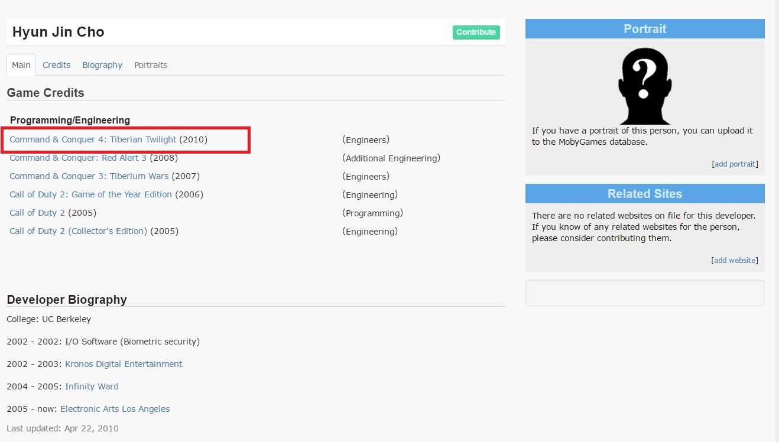Click (Engineering) role for Game of the Year Edition
Viewport: 779px width, 442px height.
(370, 195)
